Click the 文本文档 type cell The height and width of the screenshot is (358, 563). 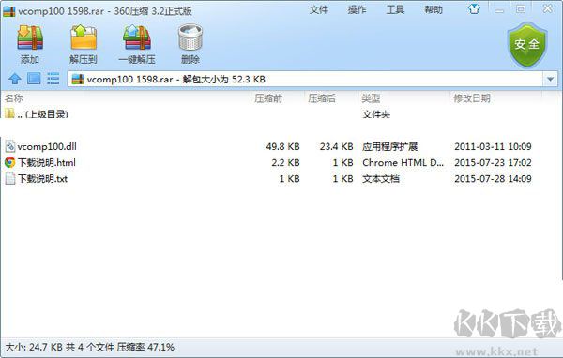(381, 179)
